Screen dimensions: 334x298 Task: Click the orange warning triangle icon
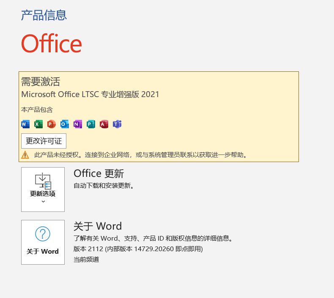click(25, 155)
